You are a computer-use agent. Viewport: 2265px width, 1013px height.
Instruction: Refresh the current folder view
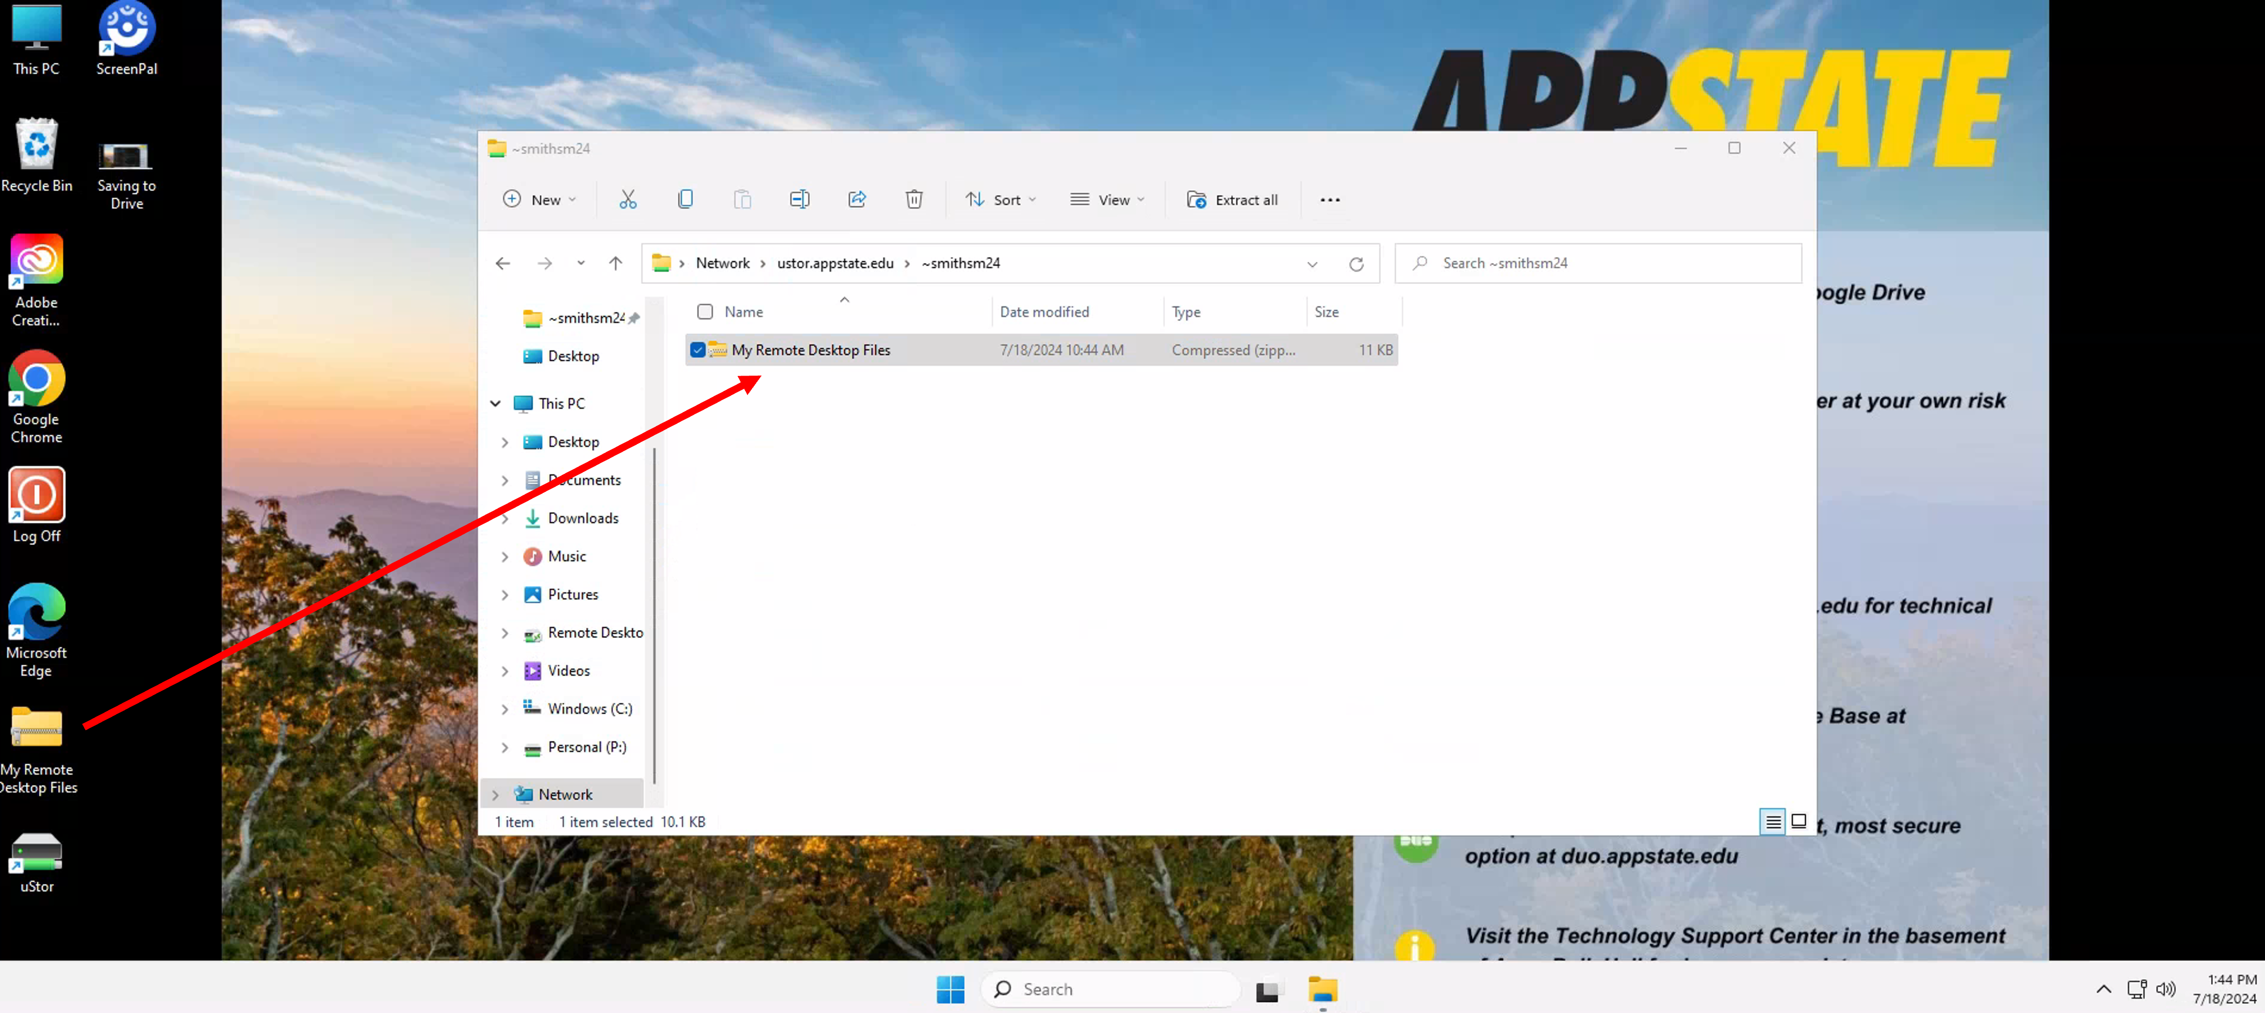(1356, 263)
